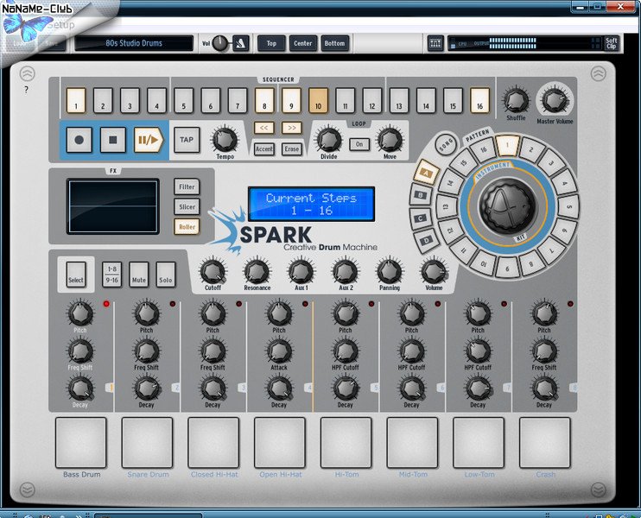
Task: Open the 80s Studio Drums preset selector
Action: click(134, 43)
